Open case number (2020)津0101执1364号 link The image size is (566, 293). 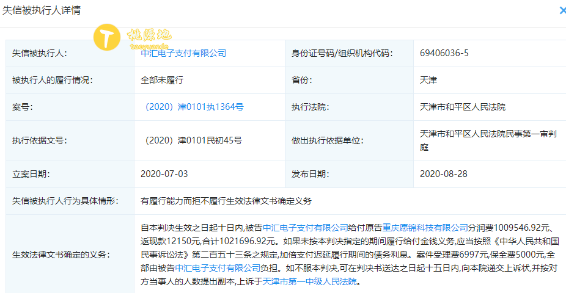click(192, 107)
